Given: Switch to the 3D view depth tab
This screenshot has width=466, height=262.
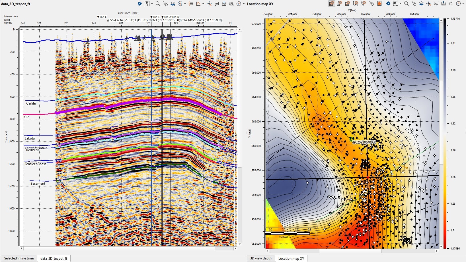Looking at the screenshot, I should (x=261, y=258).
